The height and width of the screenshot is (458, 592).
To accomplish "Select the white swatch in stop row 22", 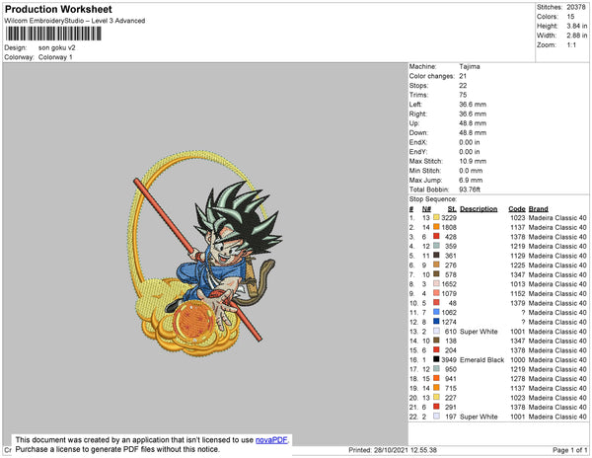I will coord(436,417).
